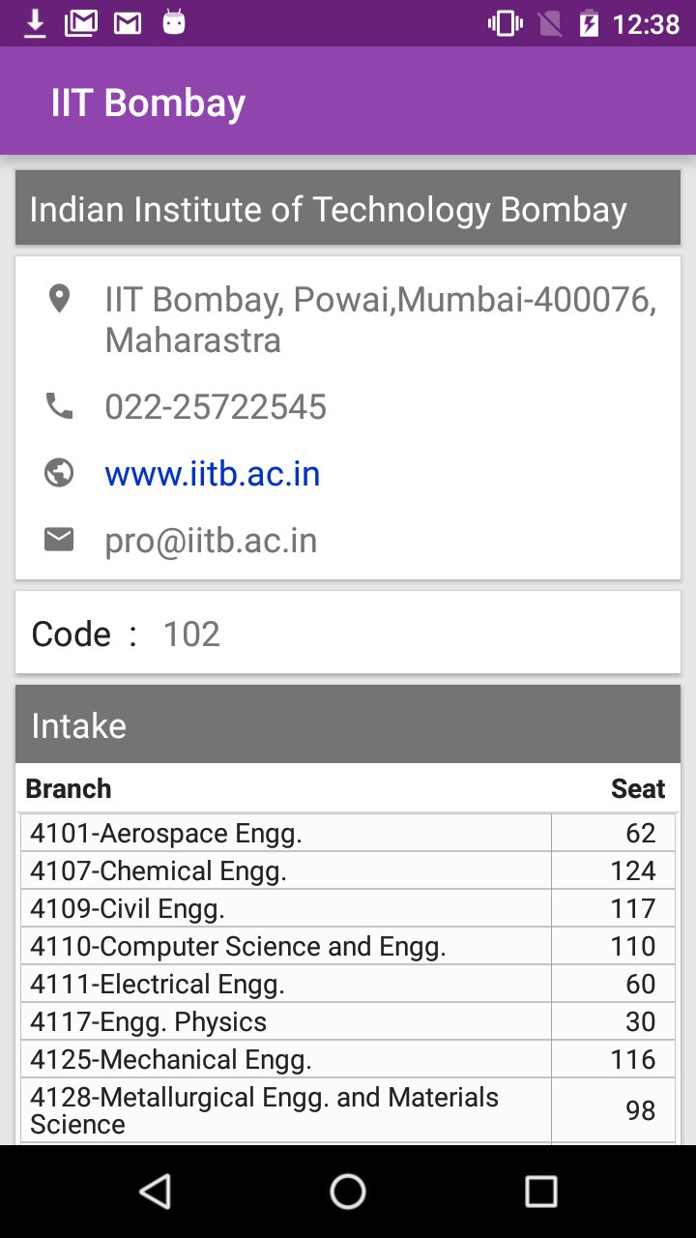
Task: Tap email address pro@iitb.ac.in
Action: click(211, 541)
